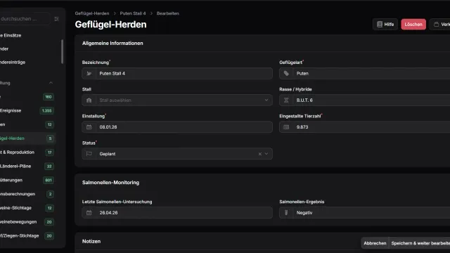Click the Allgemeine Informationen section heading
Screen dimensions: 450x253
tap(112, 44)
